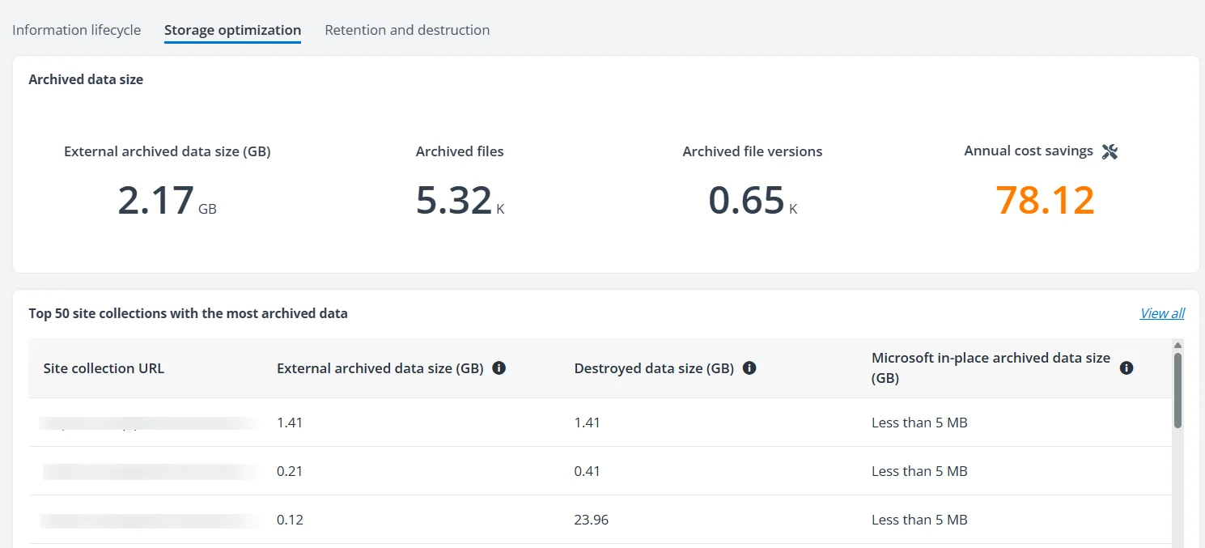Click the 5.32 K archived files value
Image resolution: width=1205 pixels, height=548 pixels.
coord(460,201)
